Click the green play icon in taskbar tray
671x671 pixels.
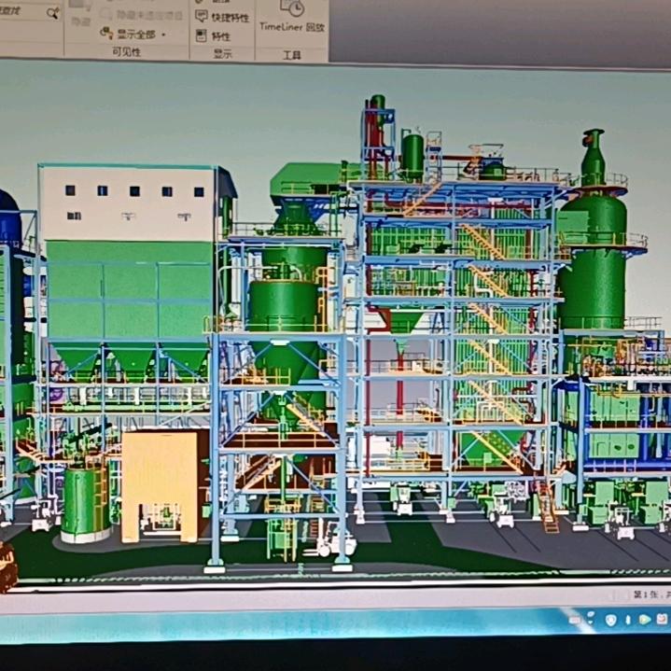point(644,619)
